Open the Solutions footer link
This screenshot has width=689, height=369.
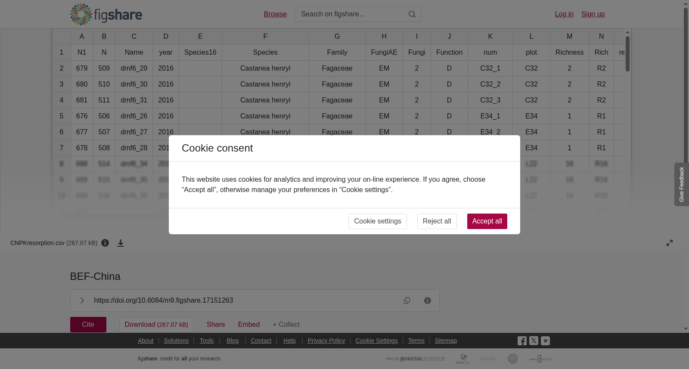pos(176,341)
